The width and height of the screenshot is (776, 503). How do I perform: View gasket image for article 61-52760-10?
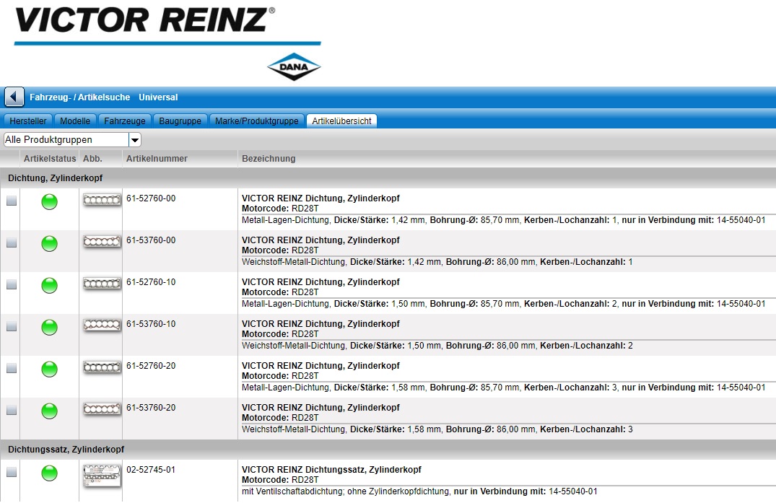pyautogui.click(x=102, y=284)
